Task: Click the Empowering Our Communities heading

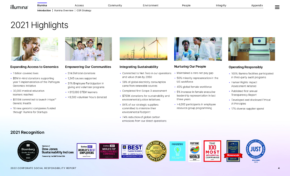Action: click(88, 67)
